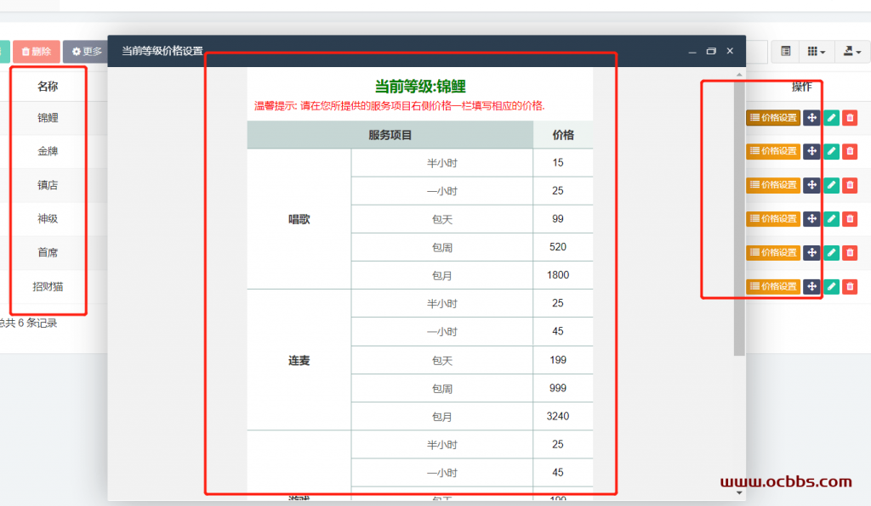Edit 连麦 半小时 price field showing 25
Screen dimensions: 871x506
point(563,303)
